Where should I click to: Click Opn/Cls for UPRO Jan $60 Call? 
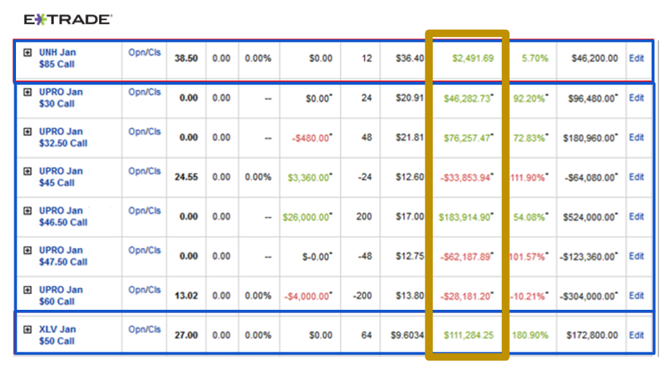[144, 290]
